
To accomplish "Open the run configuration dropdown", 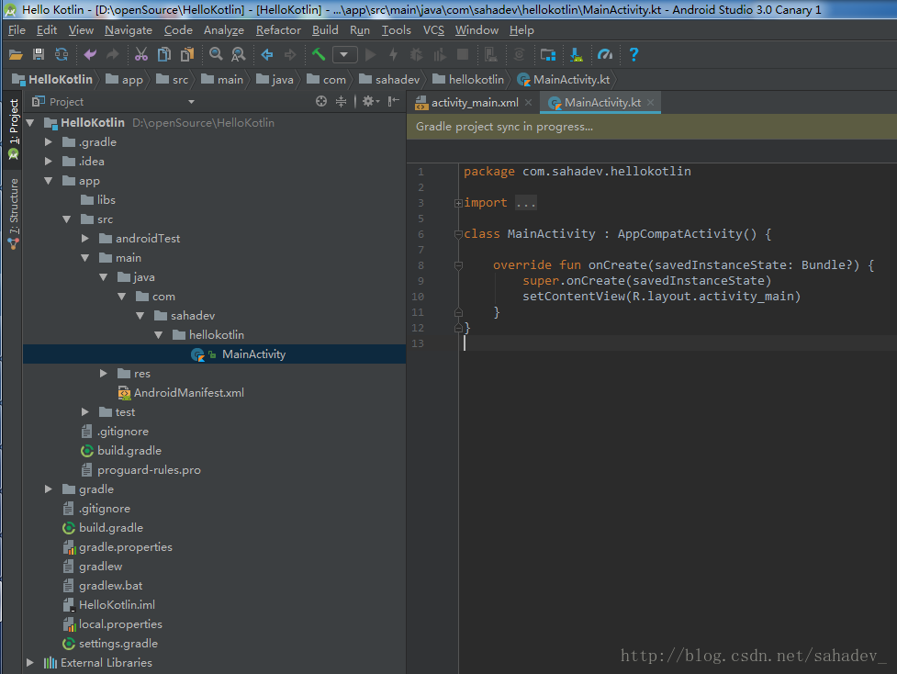I will coord(345,55).
